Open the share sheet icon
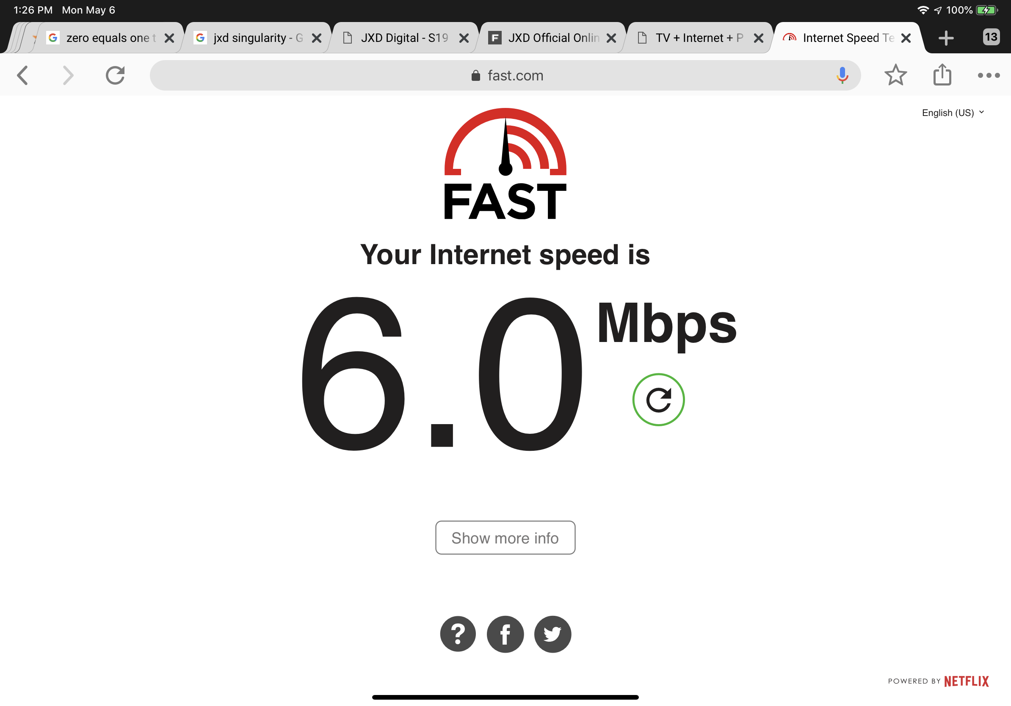 point(942,75)
